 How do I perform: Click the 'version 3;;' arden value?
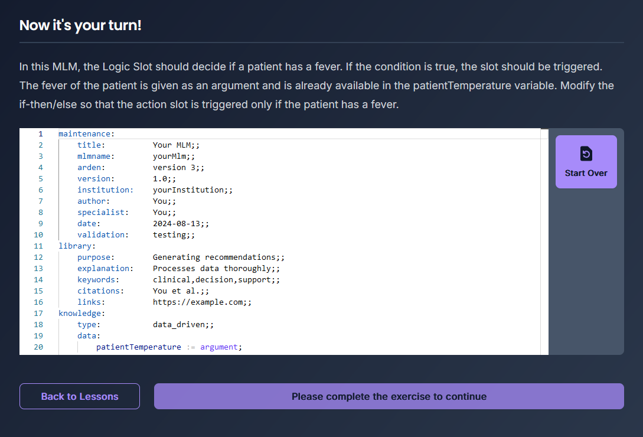tap(178, 167)
